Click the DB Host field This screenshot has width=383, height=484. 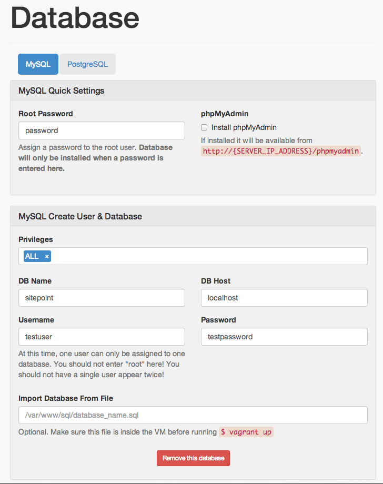point(284,298)
